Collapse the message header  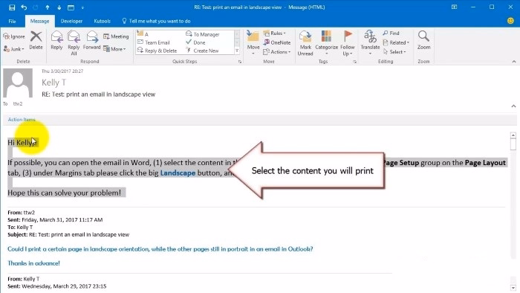point(513,106)
